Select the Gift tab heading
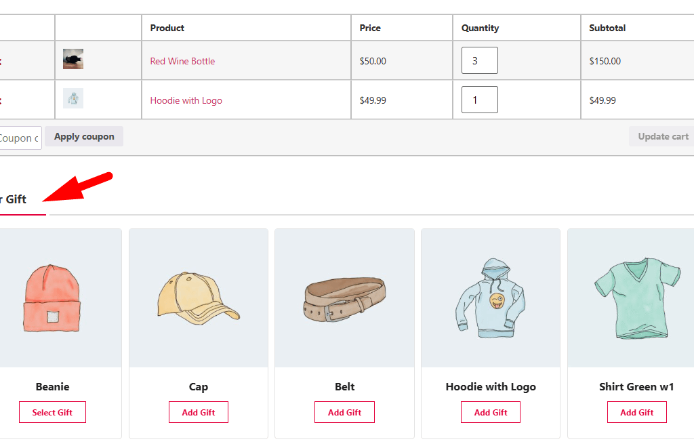The width and height of the screenshot is (694, 448). [x=14, y=199]
